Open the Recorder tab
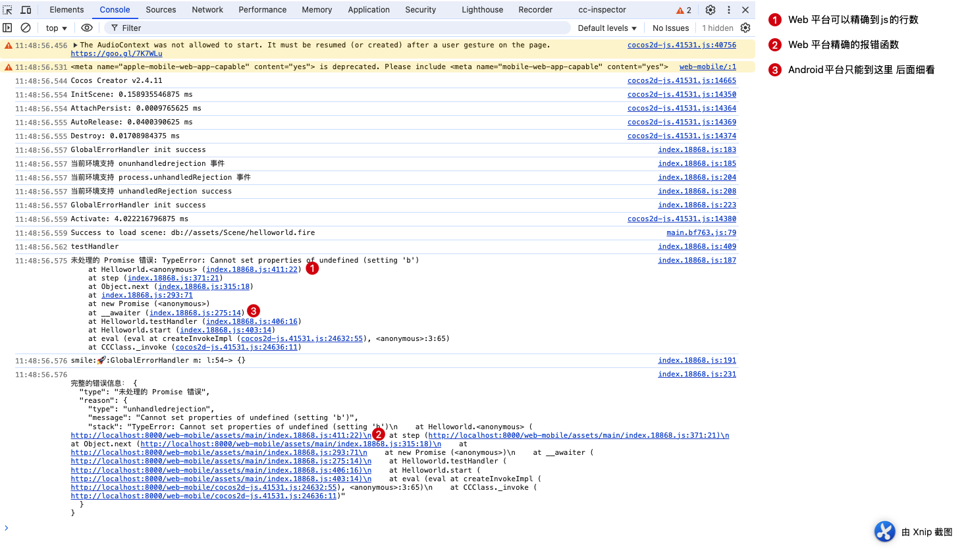This screenshot has height=551, width=966. tap(535, 10)
